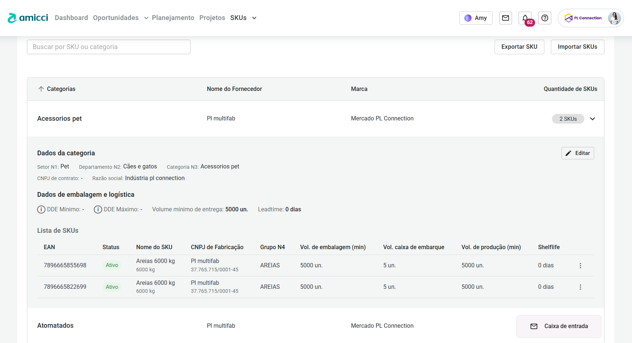632x343 pixels.
Task: Click the Importar SKUs button
Action: 577,47
